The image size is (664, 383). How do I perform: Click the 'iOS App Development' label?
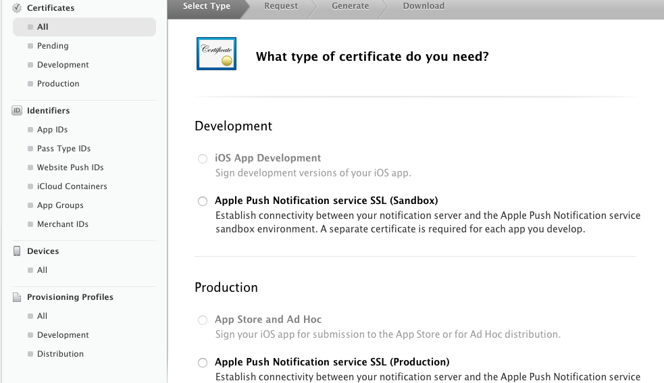(x=267, y=158)
